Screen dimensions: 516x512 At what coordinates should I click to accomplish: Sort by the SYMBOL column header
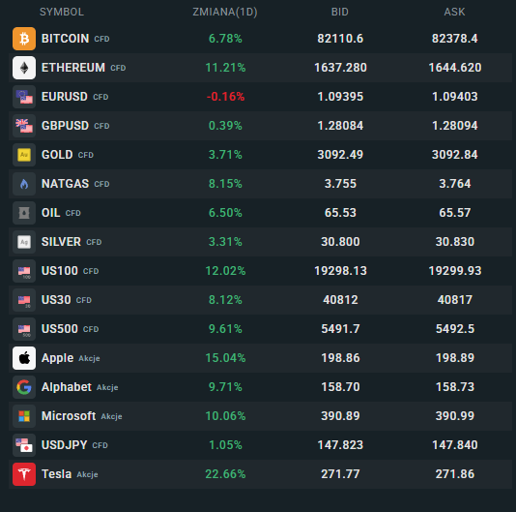pyautogui.click(x=62, y=12)
